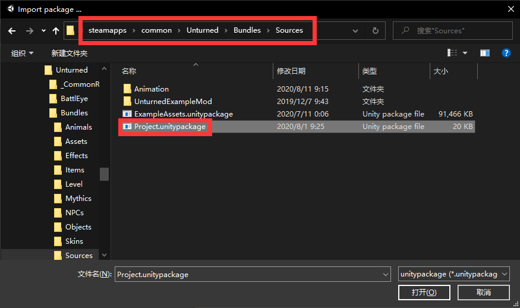This screenshot has height=308, width=520.
Task: Select ExampleAssets.unitypackage file
Action: coord(184,114)
